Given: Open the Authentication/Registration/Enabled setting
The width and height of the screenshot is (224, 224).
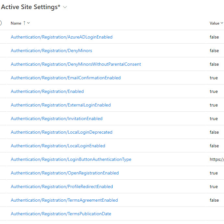Looking at the screenshot, I should point(47,91).
